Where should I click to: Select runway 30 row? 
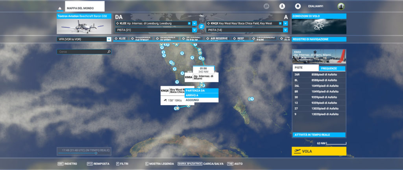click(319, 97)
